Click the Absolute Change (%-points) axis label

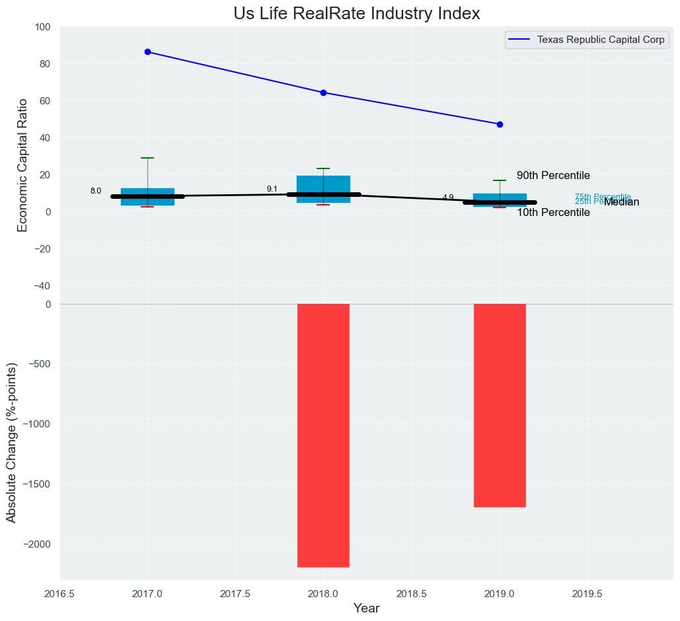point(11,442)
